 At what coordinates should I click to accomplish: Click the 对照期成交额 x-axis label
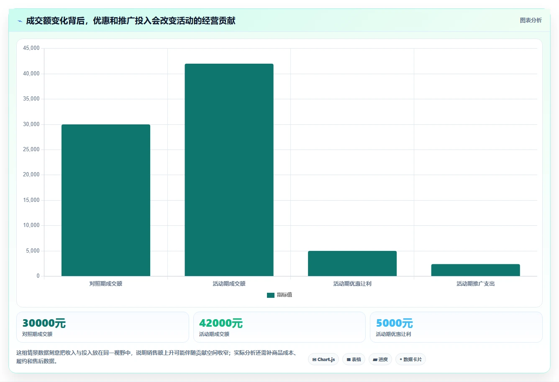[x=106, y=284]
